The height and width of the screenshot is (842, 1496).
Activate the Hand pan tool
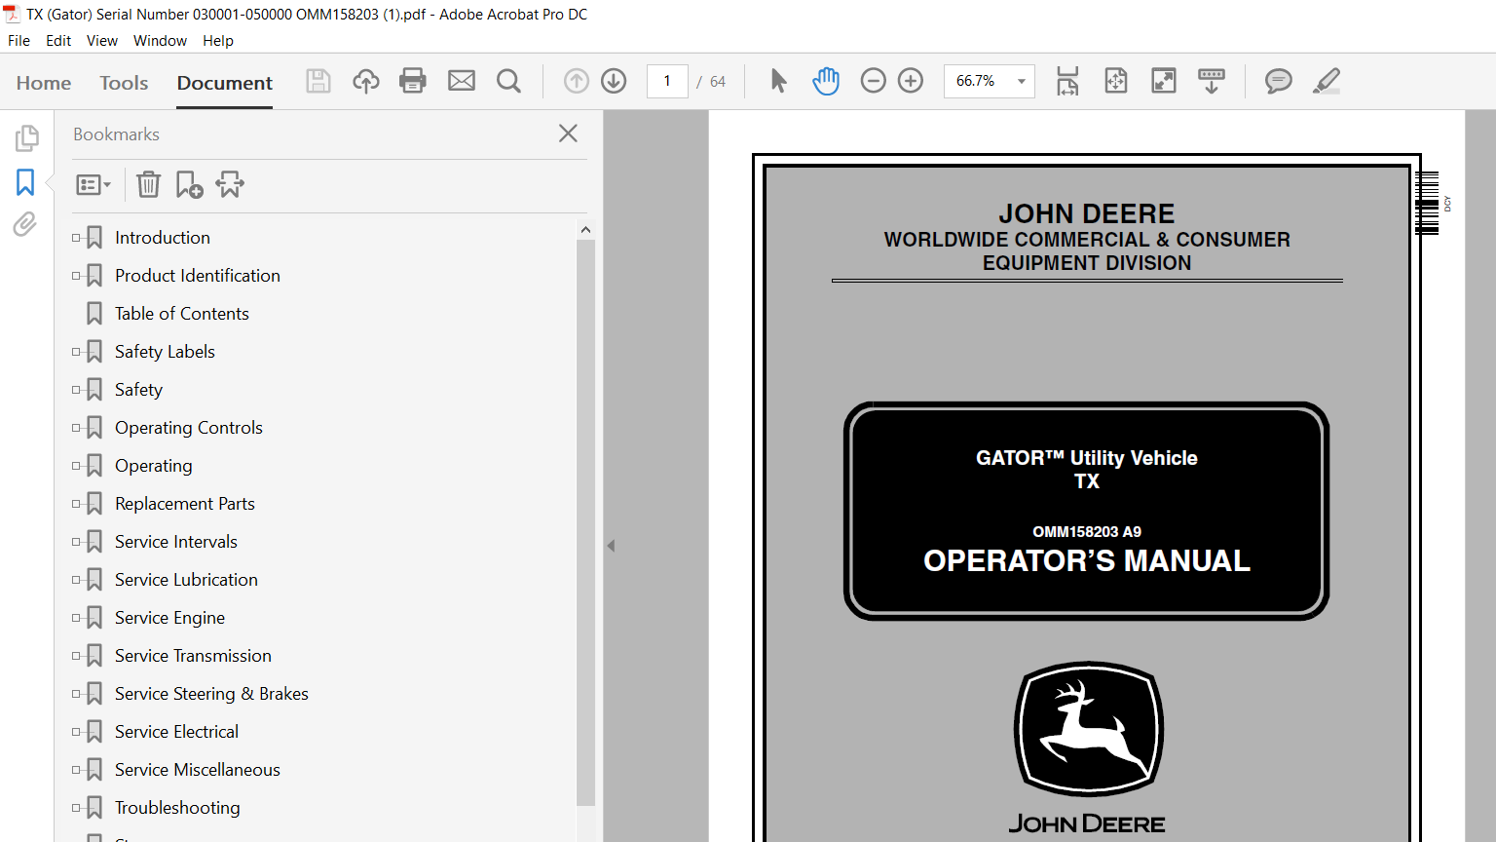click(x=826, y=81)
